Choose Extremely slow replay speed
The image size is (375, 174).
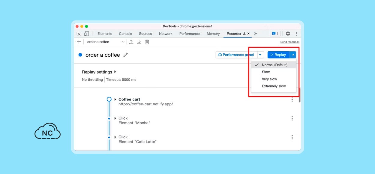(274, 86)
